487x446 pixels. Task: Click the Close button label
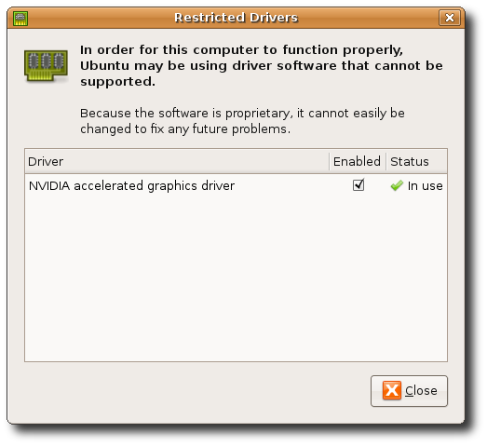[x=421, y=391]
